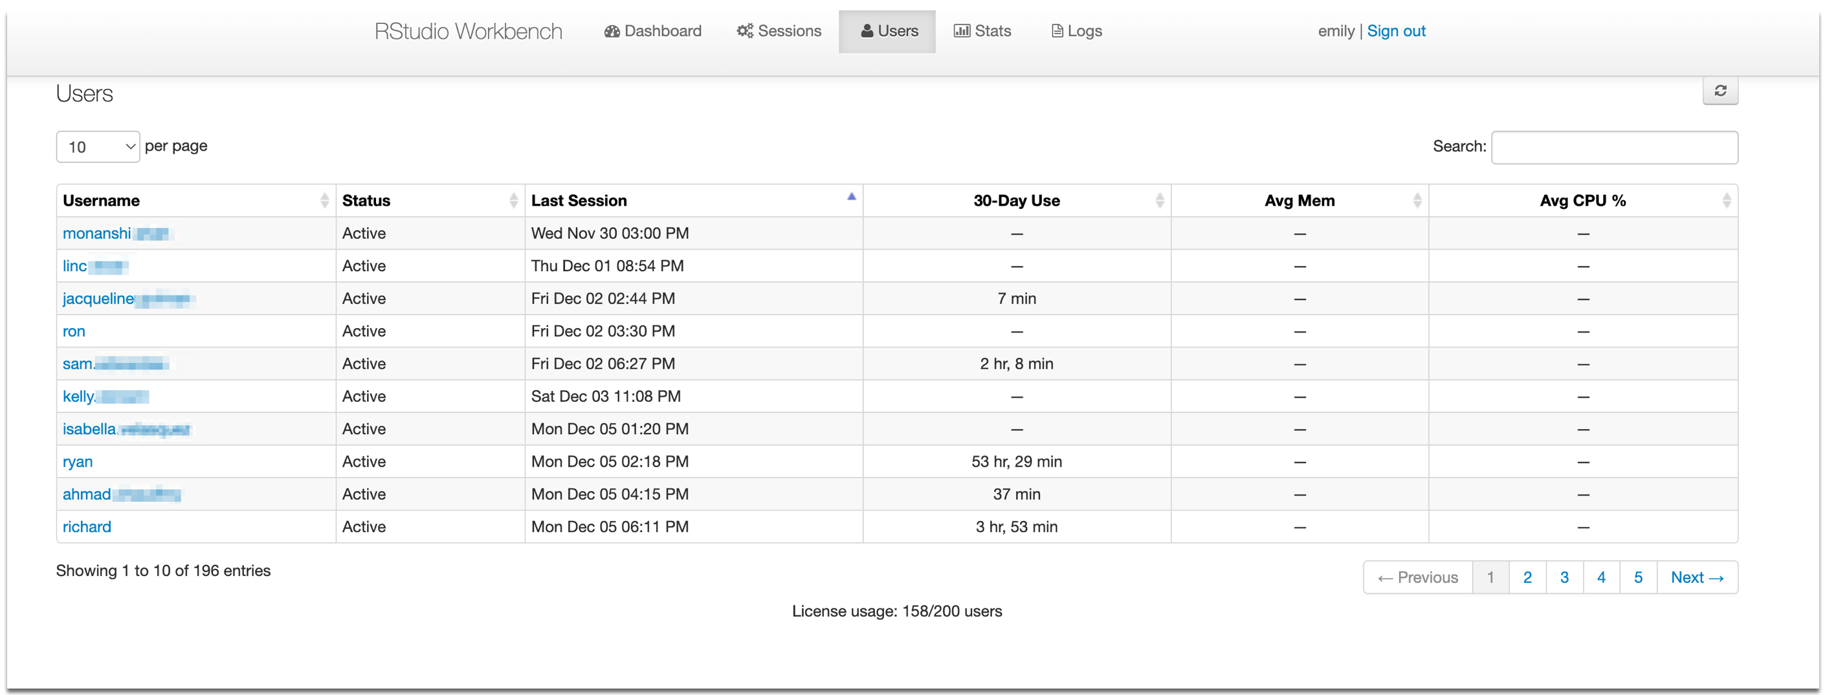Sort by Avg CPU % arrows
Image resolution: width=1827 pixels, height=695 pixels.
coord(1725,201)
